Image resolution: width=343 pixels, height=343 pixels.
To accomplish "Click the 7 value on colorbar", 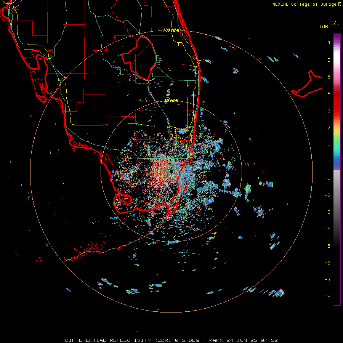I will click(x=329, y=43).
